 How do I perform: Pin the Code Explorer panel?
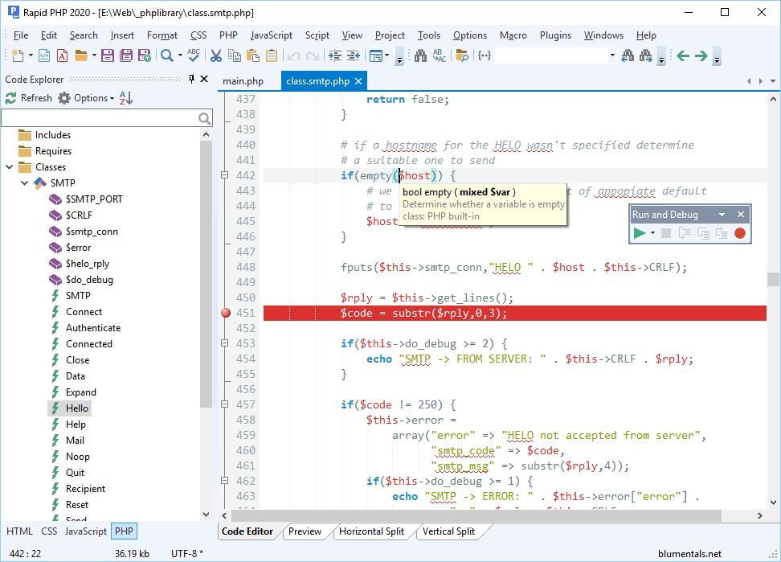(x=191, y=79)
